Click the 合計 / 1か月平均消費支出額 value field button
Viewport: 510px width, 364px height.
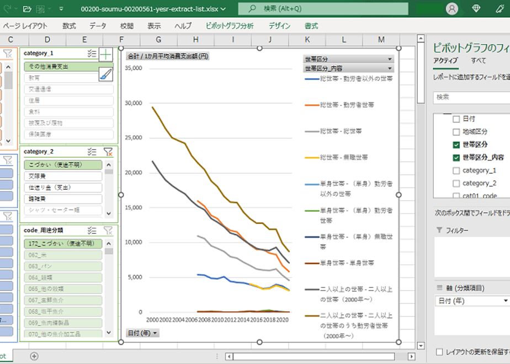167,56
